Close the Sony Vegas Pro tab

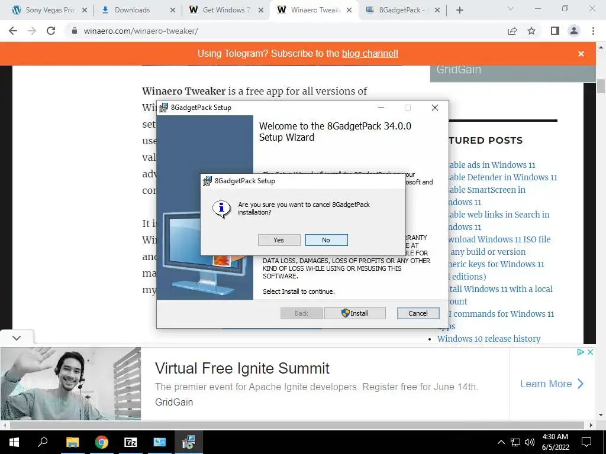tap(85, 11)
